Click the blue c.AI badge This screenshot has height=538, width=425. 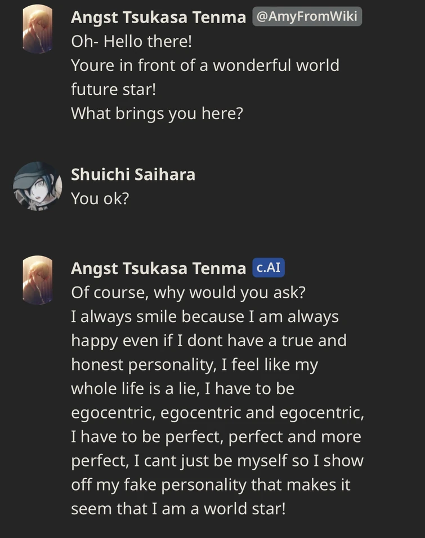(x=268, y=268)
